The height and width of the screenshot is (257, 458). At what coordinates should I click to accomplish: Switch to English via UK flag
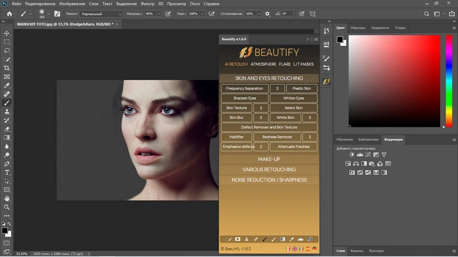pyautogui.click(x=295, y=249)
